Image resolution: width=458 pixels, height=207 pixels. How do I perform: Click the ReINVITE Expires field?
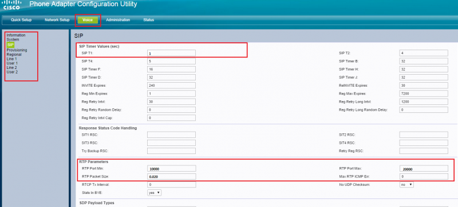424,86
